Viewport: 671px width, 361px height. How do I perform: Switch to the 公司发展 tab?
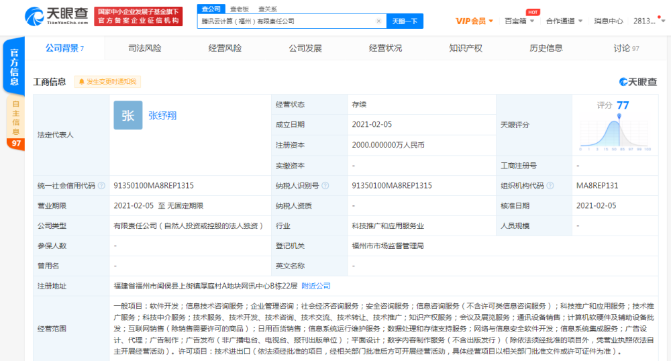305,48
